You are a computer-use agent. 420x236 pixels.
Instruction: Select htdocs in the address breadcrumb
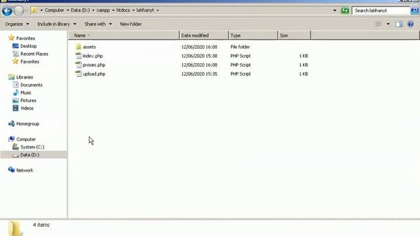coord(123,10)
